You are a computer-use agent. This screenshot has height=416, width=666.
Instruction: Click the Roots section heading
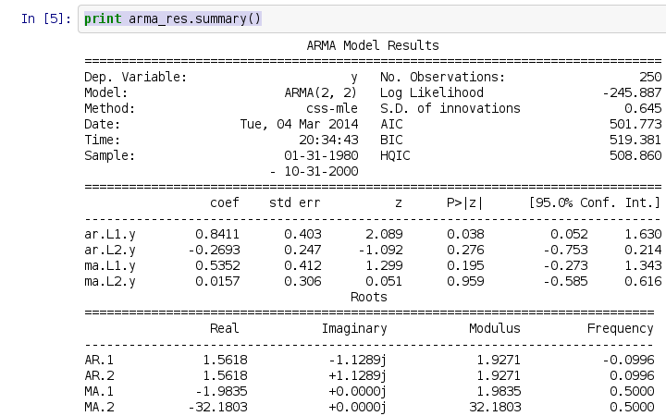(368, 297)
